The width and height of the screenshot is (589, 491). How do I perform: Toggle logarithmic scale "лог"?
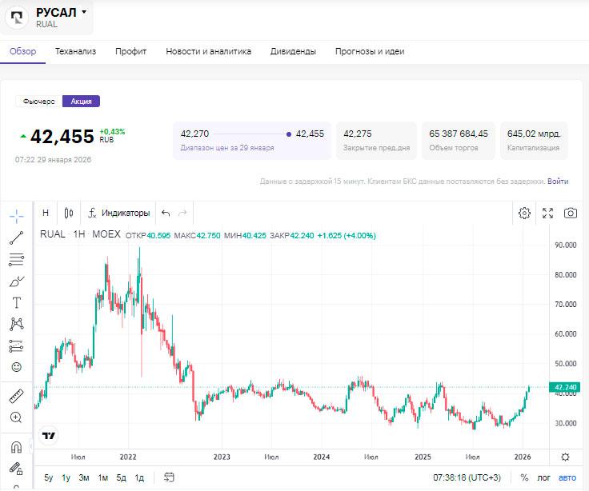pos(545,477)
